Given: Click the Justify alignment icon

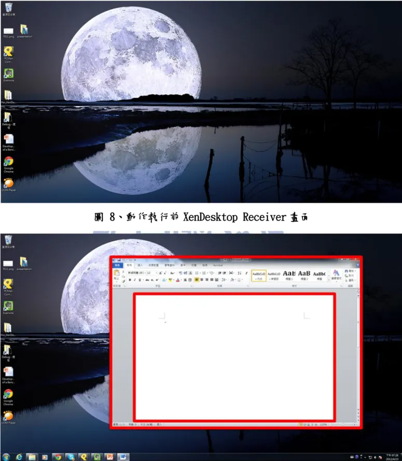Looking at the screenshot, I should pos(212,280).
